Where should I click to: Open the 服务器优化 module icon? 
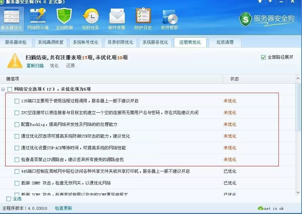[x=11, y=19]
